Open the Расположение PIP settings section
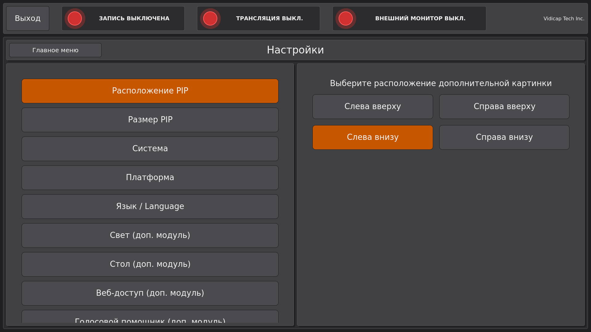This screenshot has width=591, height=332. [150, 91]
